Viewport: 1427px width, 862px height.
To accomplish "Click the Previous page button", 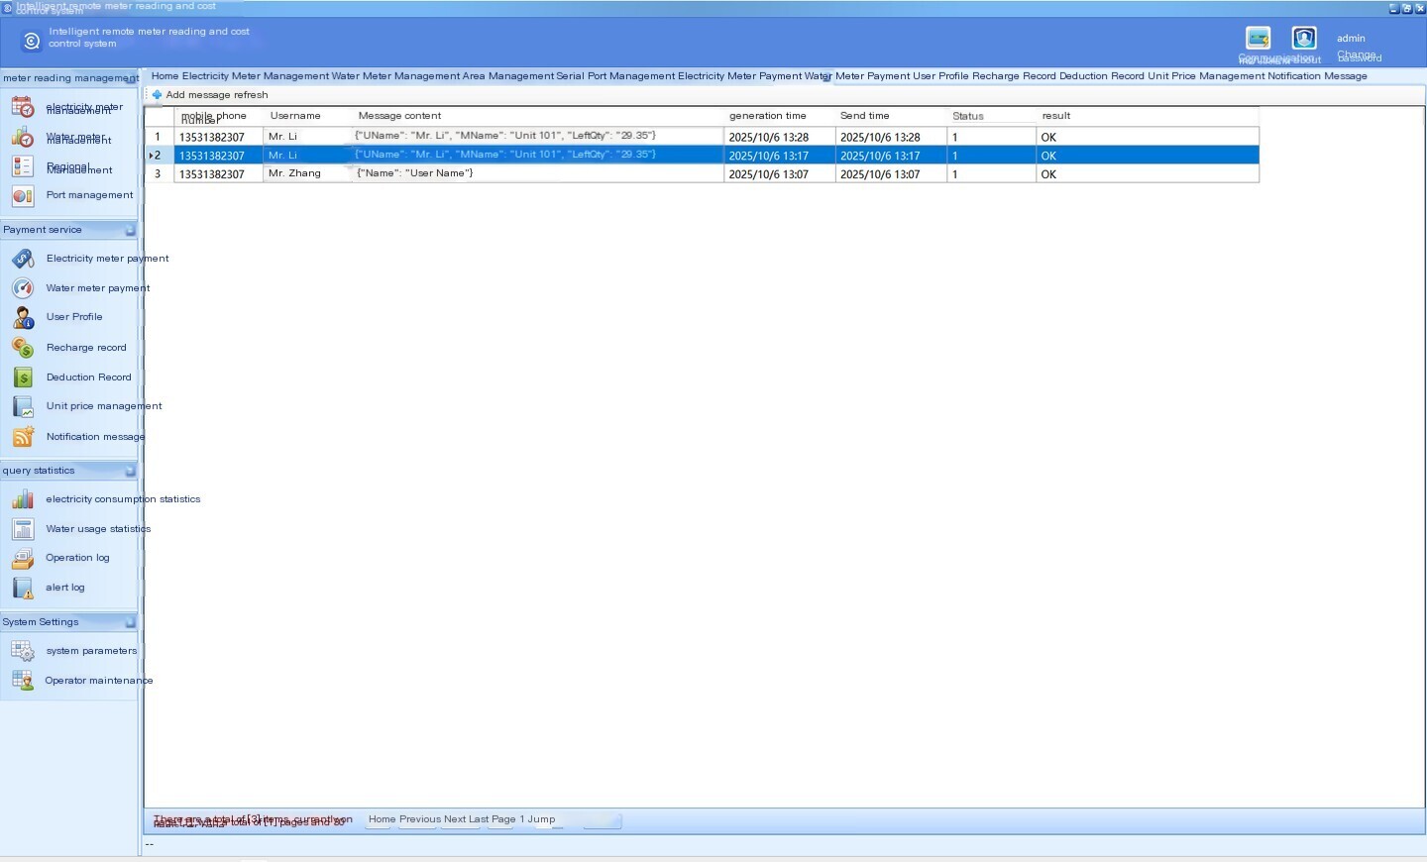I will (x=420, y=819).
